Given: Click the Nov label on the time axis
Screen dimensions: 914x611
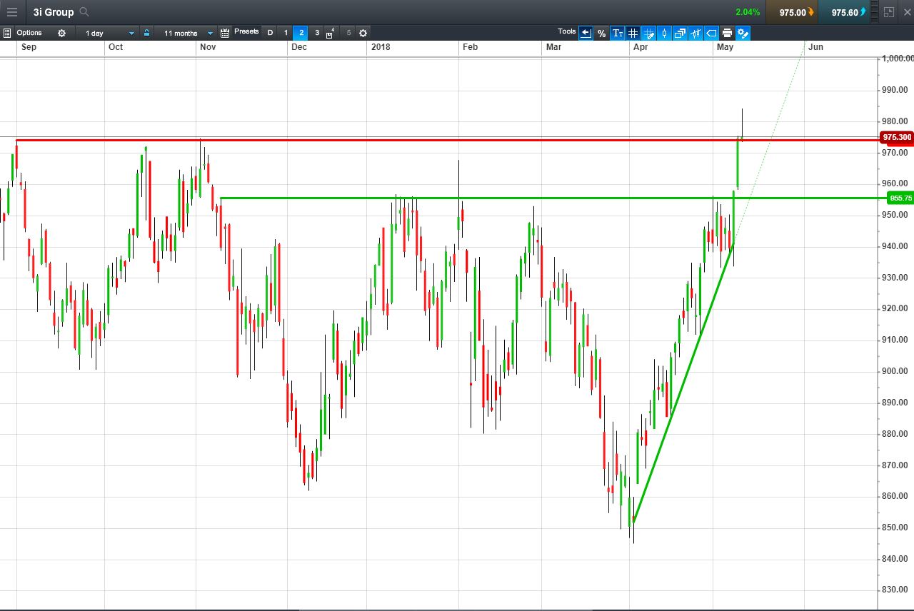Looking at the screenshot, I should click(208, 47).
